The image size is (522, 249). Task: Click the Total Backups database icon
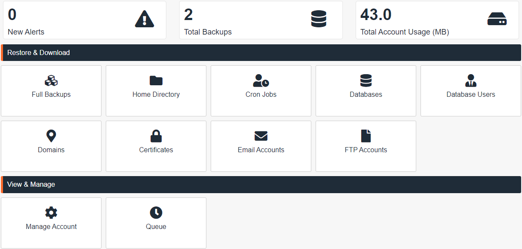tap(319, 19)
